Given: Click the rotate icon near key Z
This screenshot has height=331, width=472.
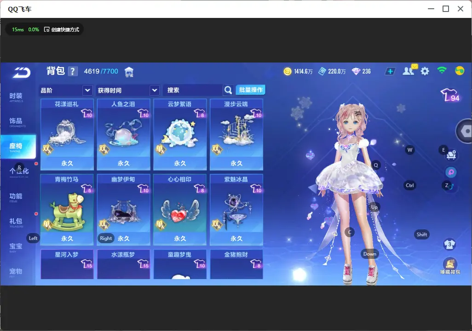Looking at the screenshot, I should [451, 187].
